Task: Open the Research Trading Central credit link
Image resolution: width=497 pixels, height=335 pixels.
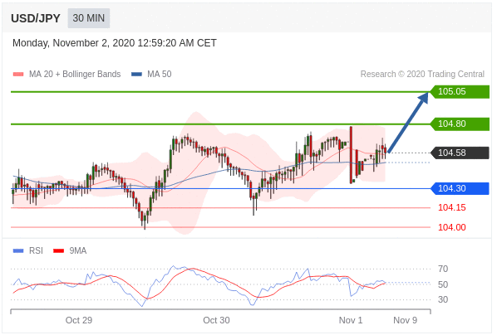Action: 422,74
